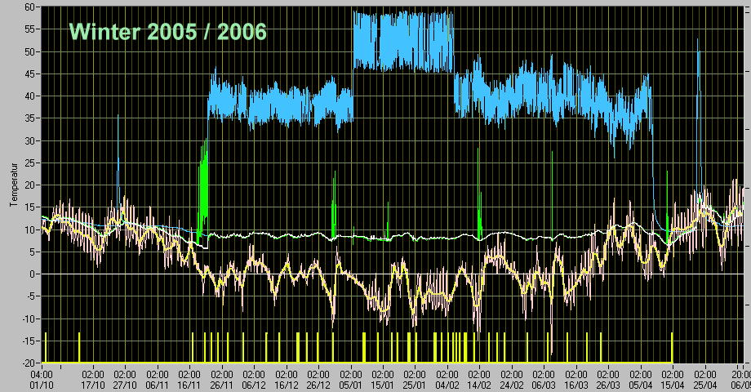Click the tall blue spike peak above 25/04

coord(697,41)
